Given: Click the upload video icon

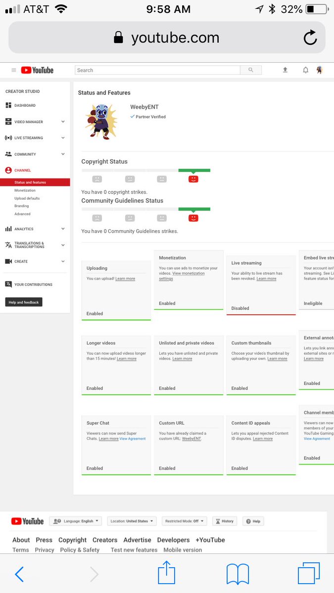Looking at the screenshot, I should 285,70.
